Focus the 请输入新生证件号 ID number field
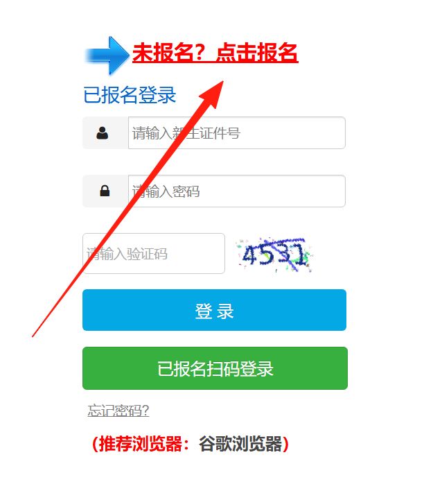The image size is (442, 491). (237, 132)
